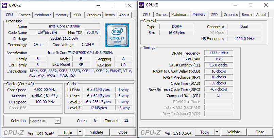The image size is (274, 138).
Task: Click the Intel Core i7 logo badge
Action: click(117, 35)
